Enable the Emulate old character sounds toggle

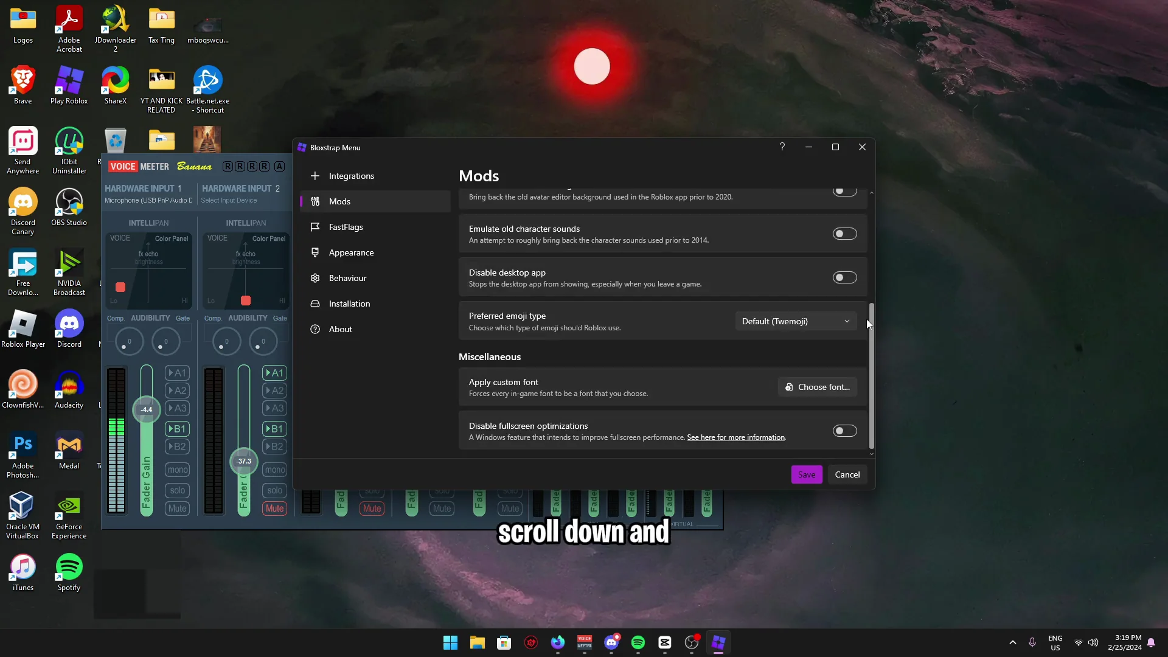[x=844, y=234]
